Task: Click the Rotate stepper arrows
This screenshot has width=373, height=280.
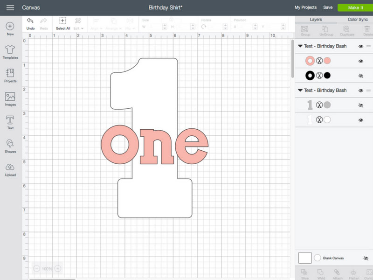Action: (x=225, y=27)
